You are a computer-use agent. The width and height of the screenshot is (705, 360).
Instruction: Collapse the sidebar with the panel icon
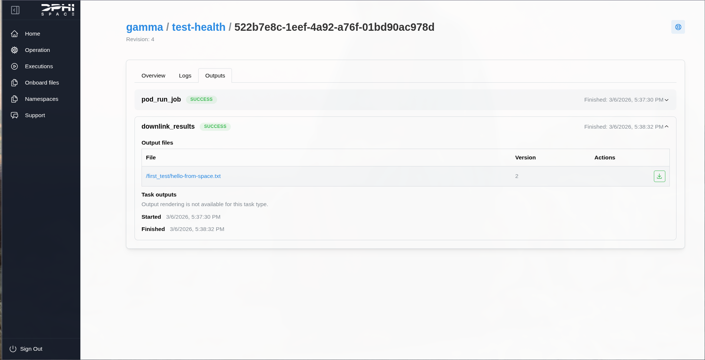tap(15, 10)
